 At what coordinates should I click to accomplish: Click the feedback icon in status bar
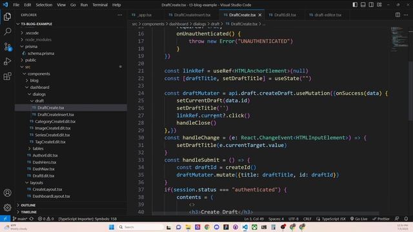point(397,219)
